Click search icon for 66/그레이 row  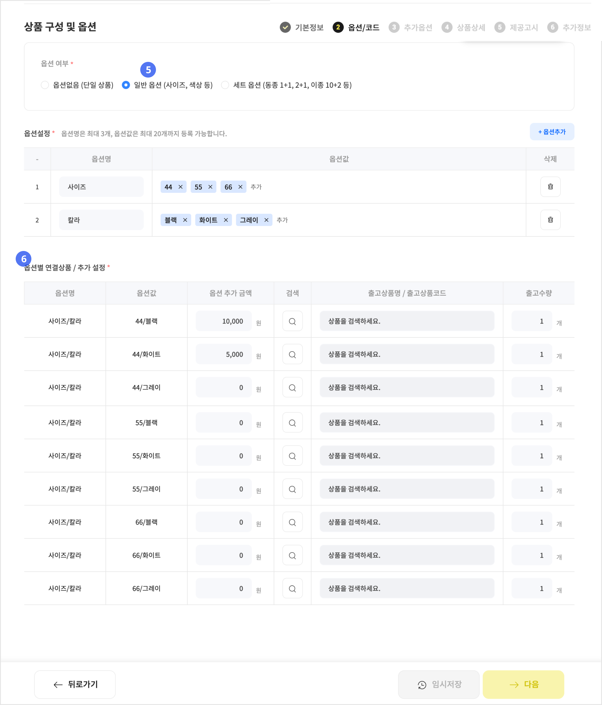coord(292,589)
